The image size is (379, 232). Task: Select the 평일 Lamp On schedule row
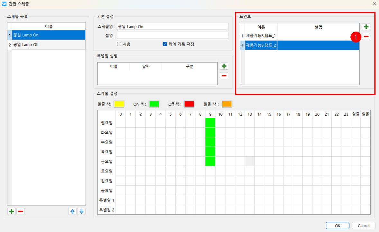coord(48,35)
